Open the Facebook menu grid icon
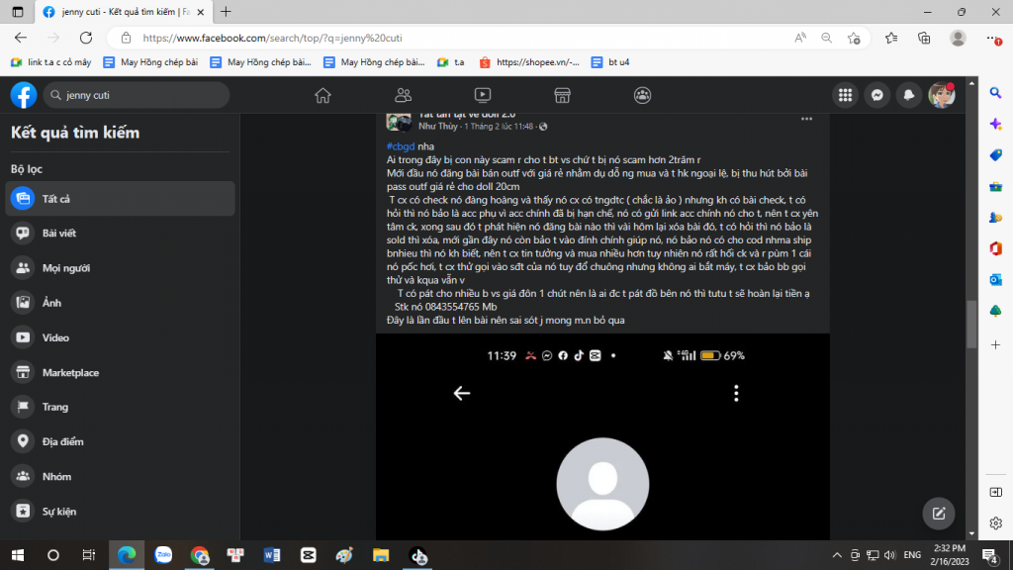1013x570 pixels. tap(845, 95)
